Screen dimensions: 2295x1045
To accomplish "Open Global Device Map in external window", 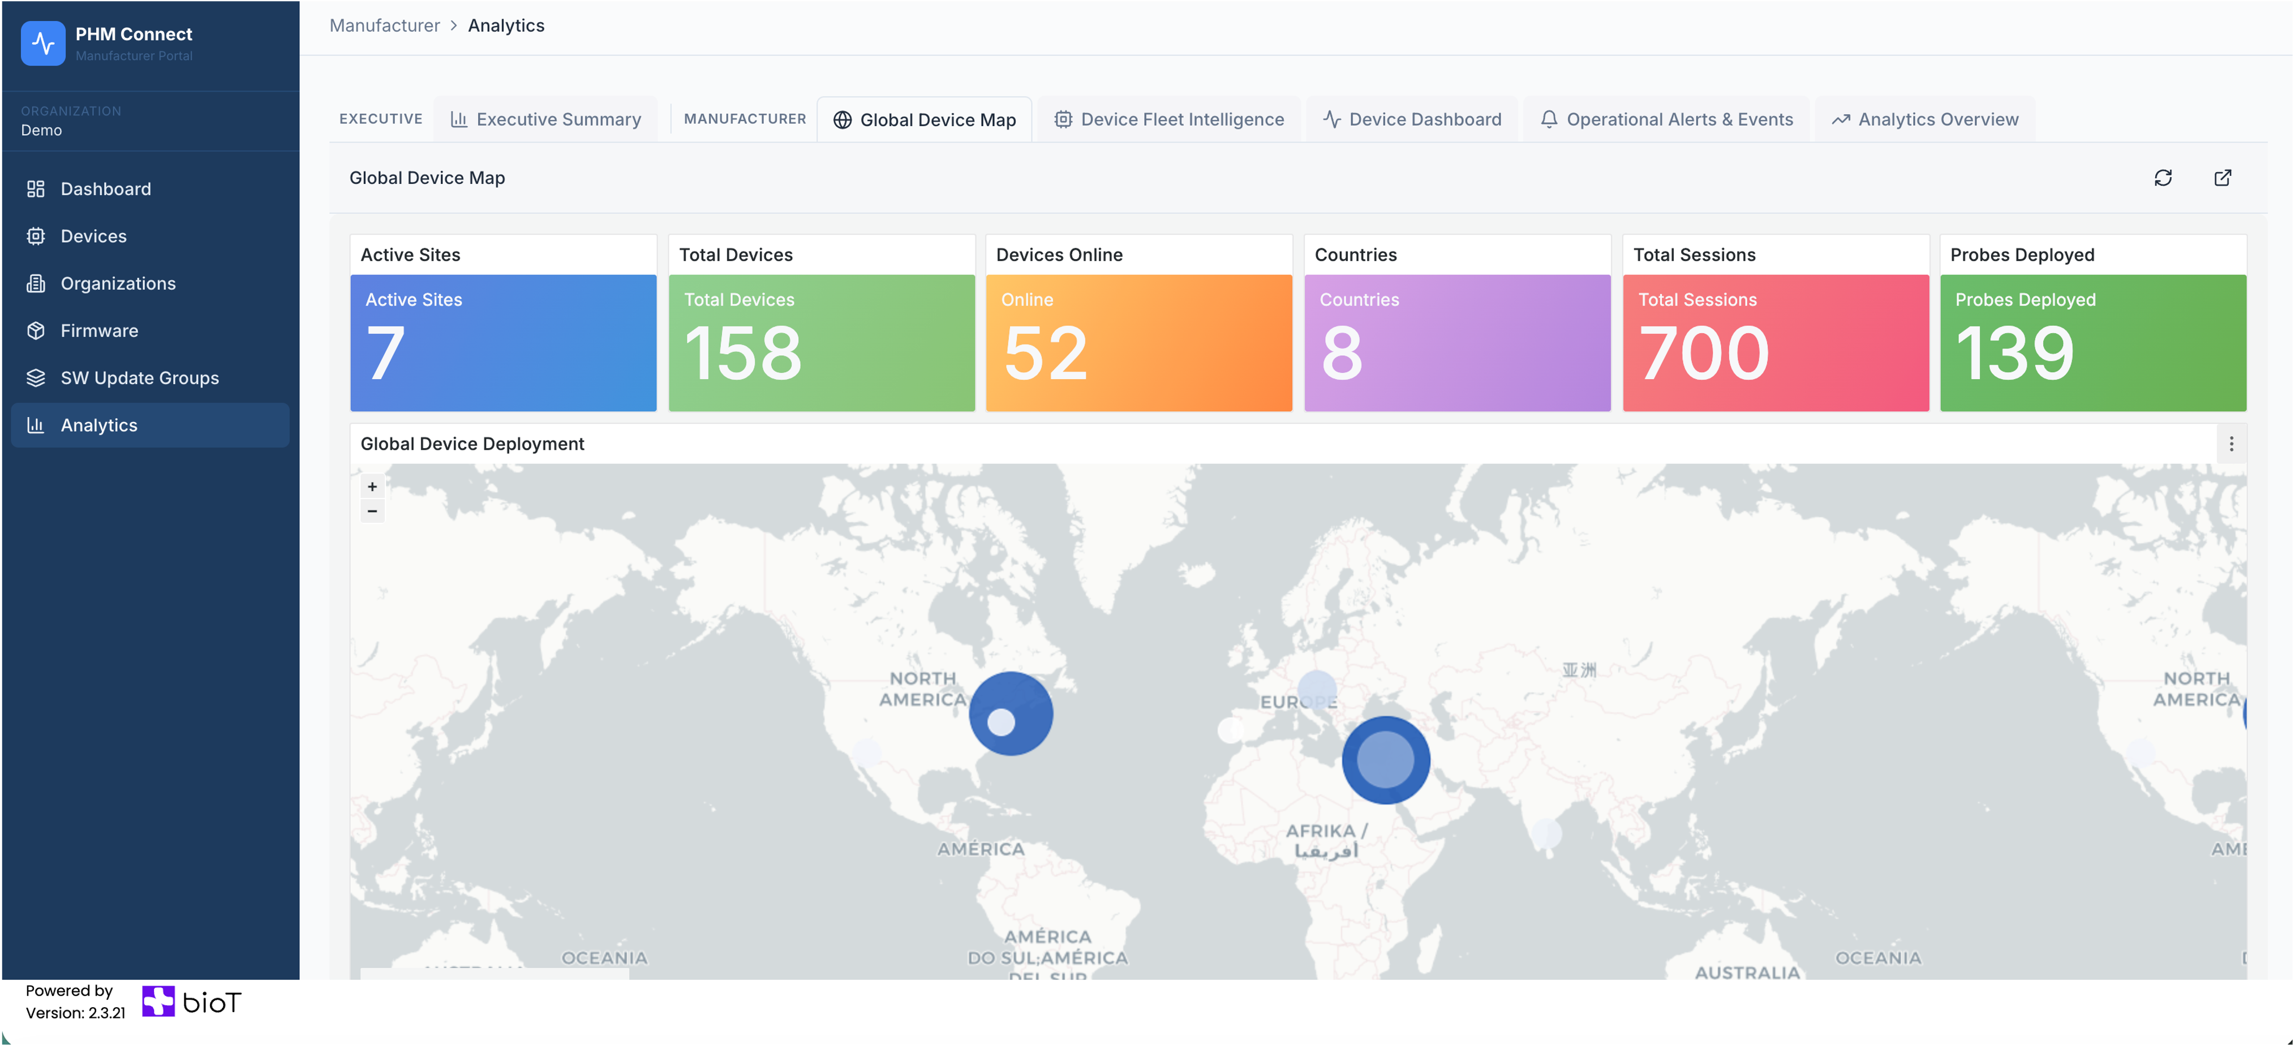I will click(2222, 177).
